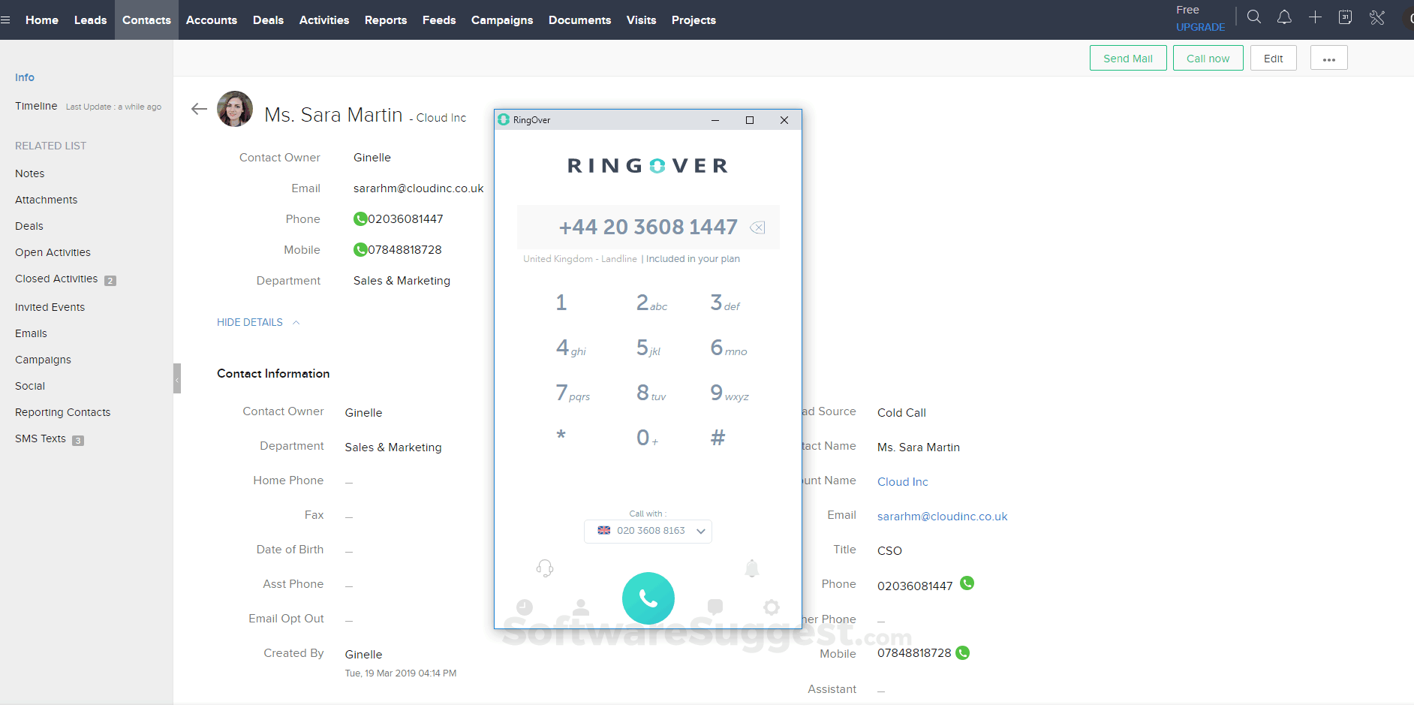Open Visits tab
The height and width of the screenshot is (705, 1414).
click(641, 20)
